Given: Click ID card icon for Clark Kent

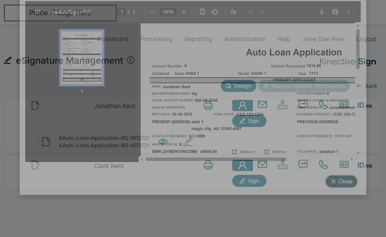Looking at the screenshot, I should pyautogui.click(x=344, y=164).
